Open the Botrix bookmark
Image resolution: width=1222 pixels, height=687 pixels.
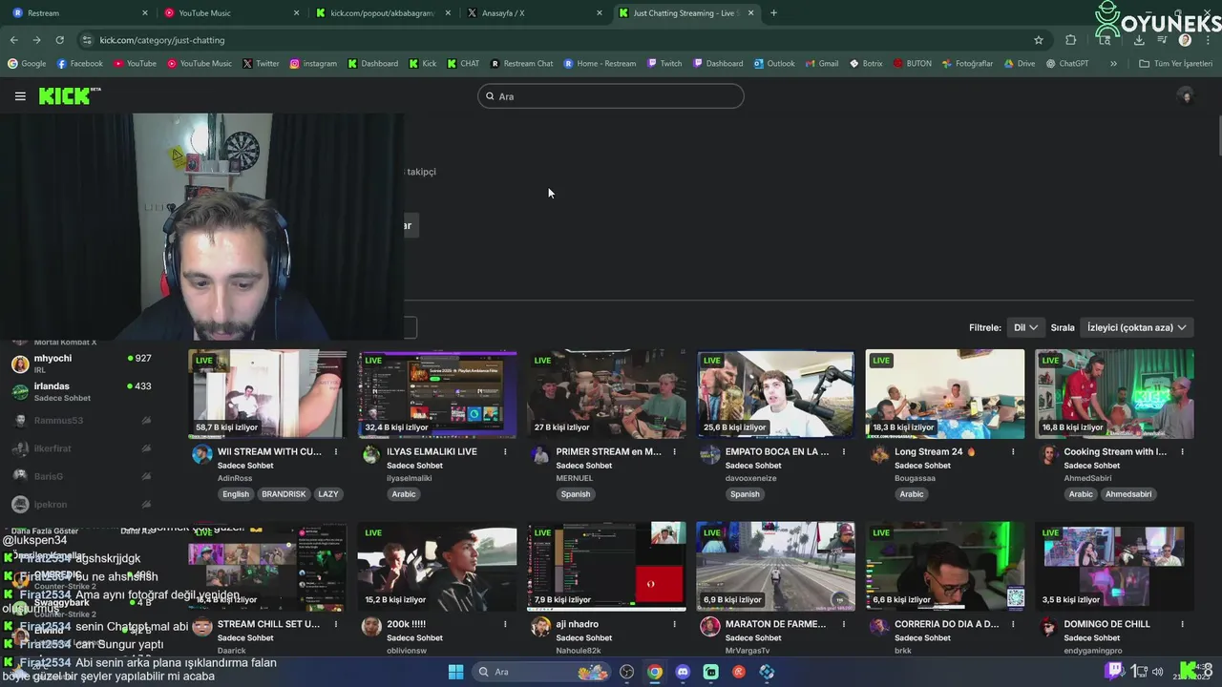tap(866, 63)
